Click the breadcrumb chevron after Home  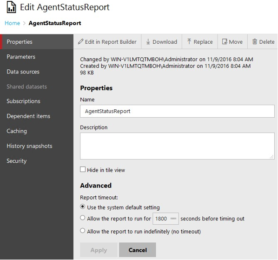(x=24, y=23)
